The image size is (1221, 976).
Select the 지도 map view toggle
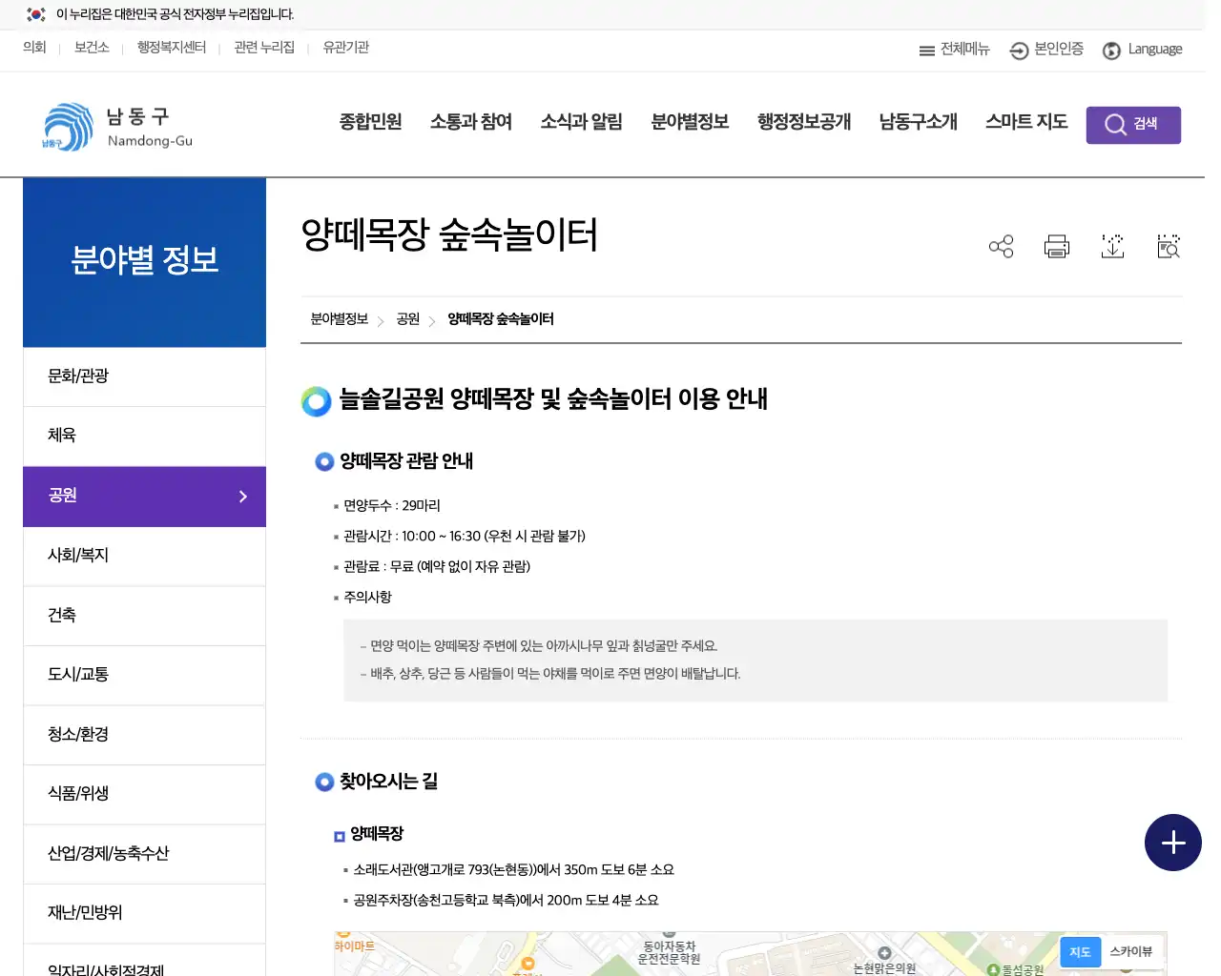tap(1080, 951)
